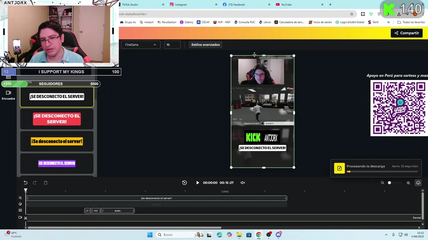Play the video preview
Screen dimensions: 428x240
click(198, 183)
